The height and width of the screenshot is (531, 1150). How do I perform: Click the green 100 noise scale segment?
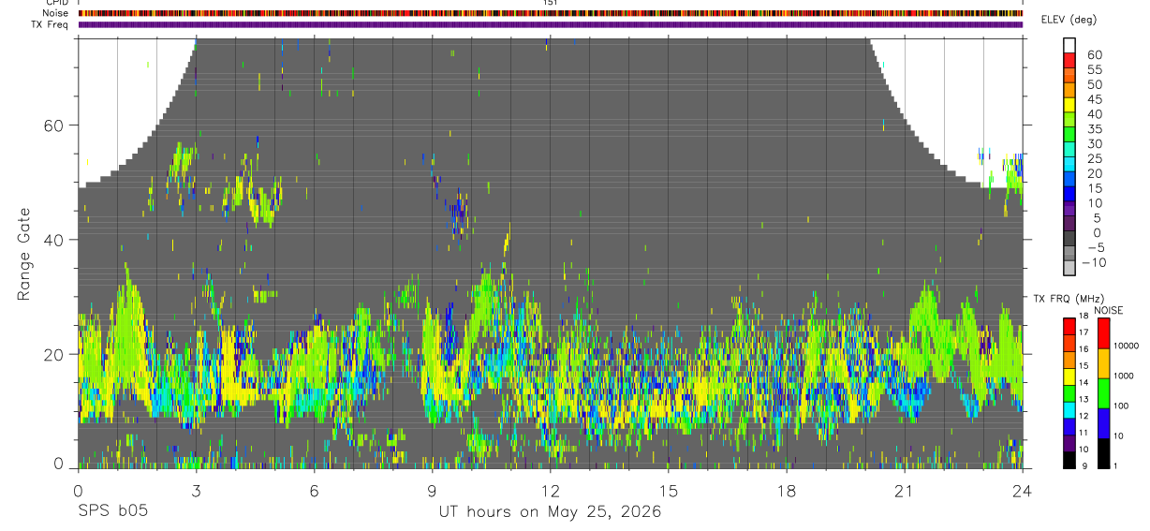pyautogui.click(x=1104, y=393)
